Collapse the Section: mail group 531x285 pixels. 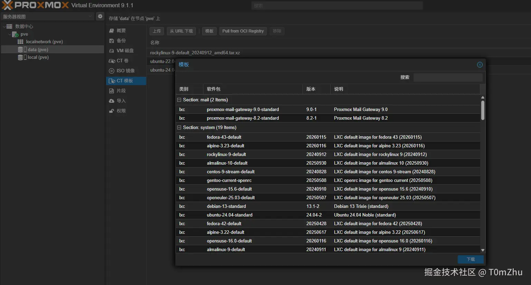tap(179, 100)
